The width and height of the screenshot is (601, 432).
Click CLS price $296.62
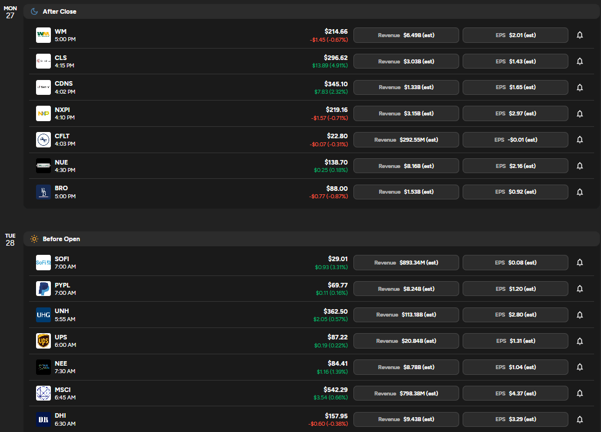(x=336, y=58)
